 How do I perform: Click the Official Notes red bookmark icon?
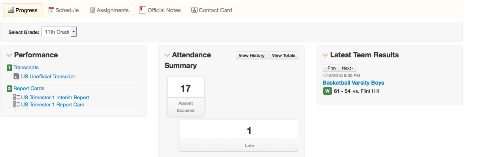pyautogui.click(x=143, y=10)
